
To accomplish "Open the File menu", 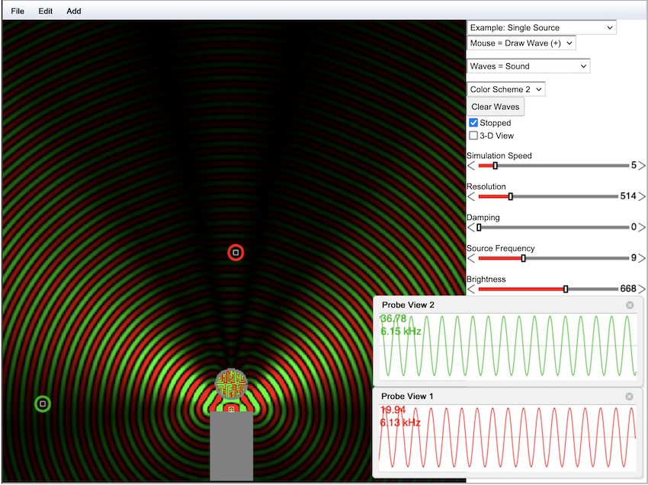I will (17, 11).
